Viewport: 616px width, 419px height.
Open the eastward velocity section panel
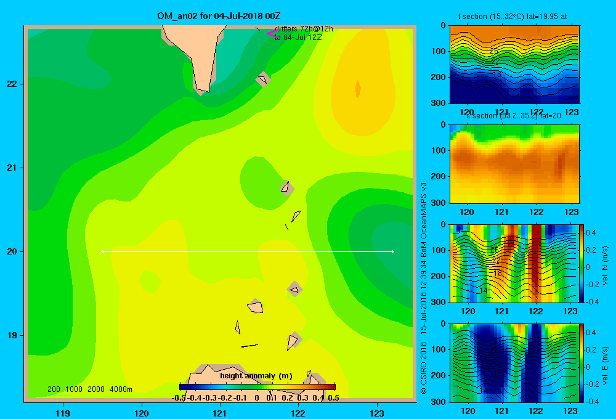(514, 363)
